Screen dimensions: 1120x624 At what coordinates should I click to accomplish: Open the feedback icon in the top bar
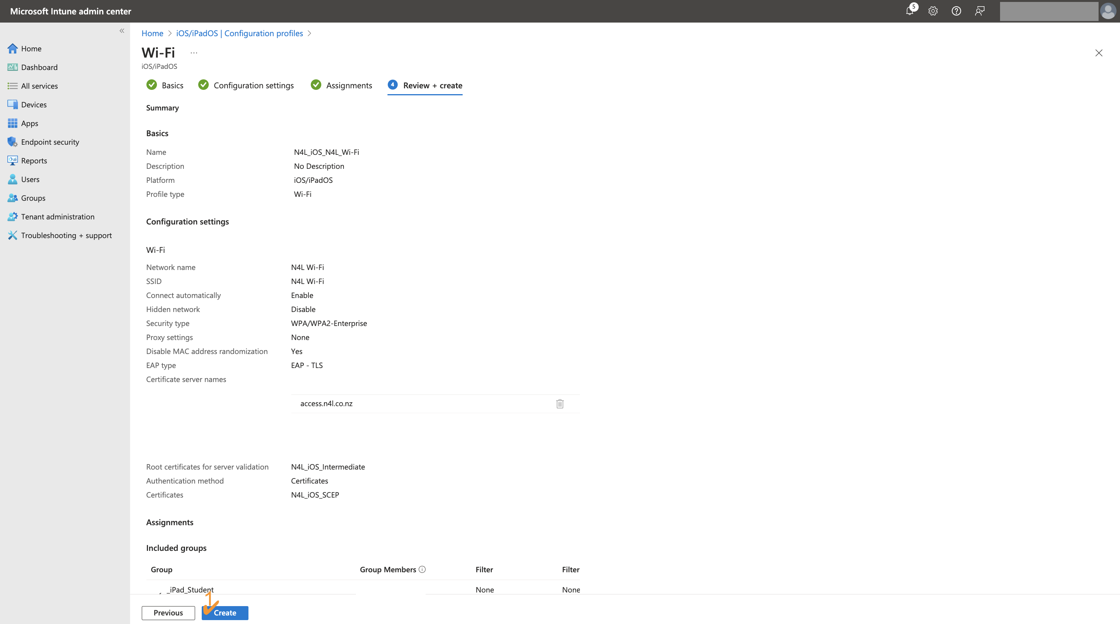(979, 11)
